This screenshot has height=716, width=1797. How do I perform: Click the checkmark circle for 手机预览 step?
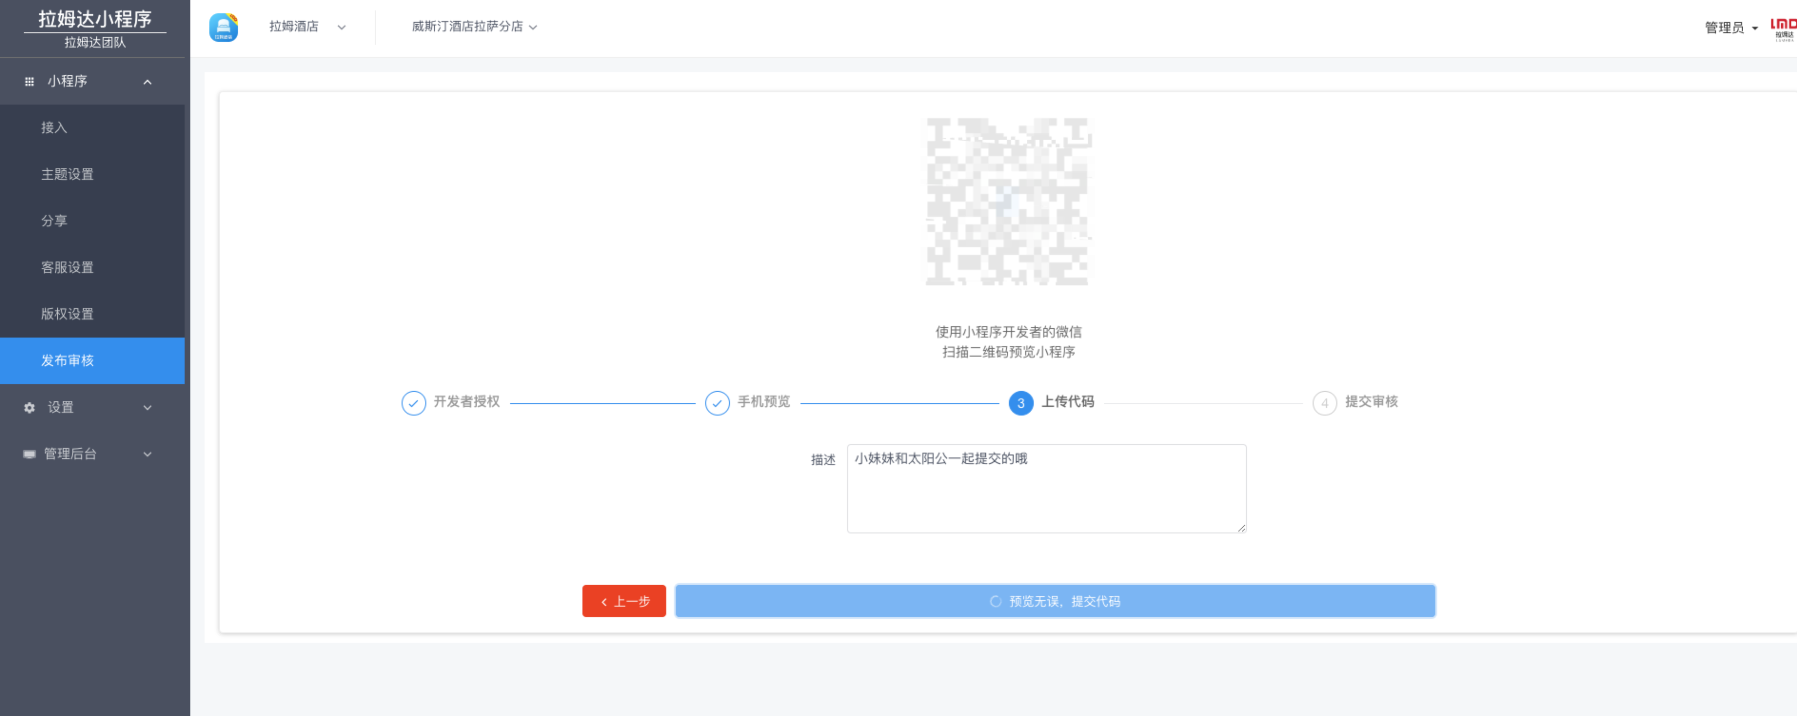tap(717, 403)
